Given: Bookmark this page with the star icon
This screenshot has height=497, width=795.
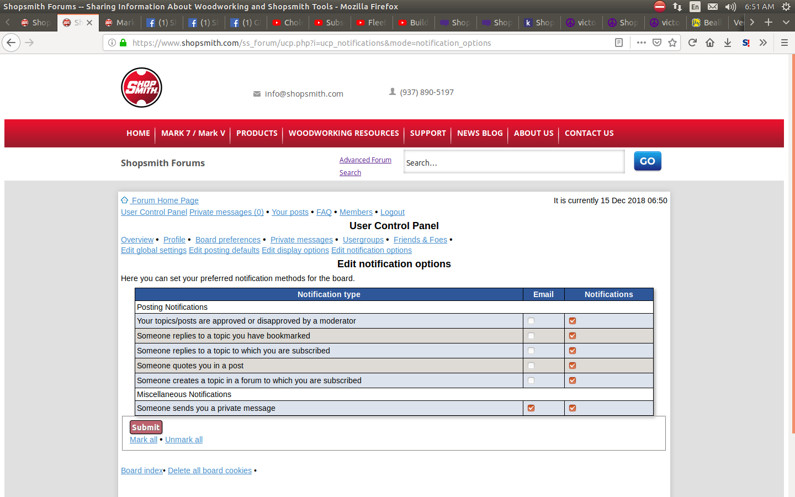Looking at the screenshot, I should coord(672,43).
